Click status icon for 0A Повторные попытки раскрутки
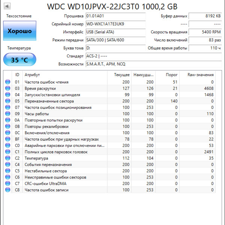This screenshot has height=225, width=225. click(x=7, y=120)
